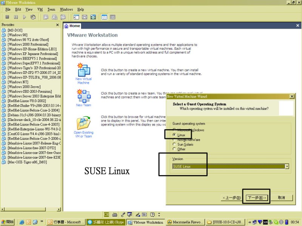The width and height of the screenshot is (302, 226).
Task: Expand hidden quick launch icons chevron
Action: coord(42,221)
